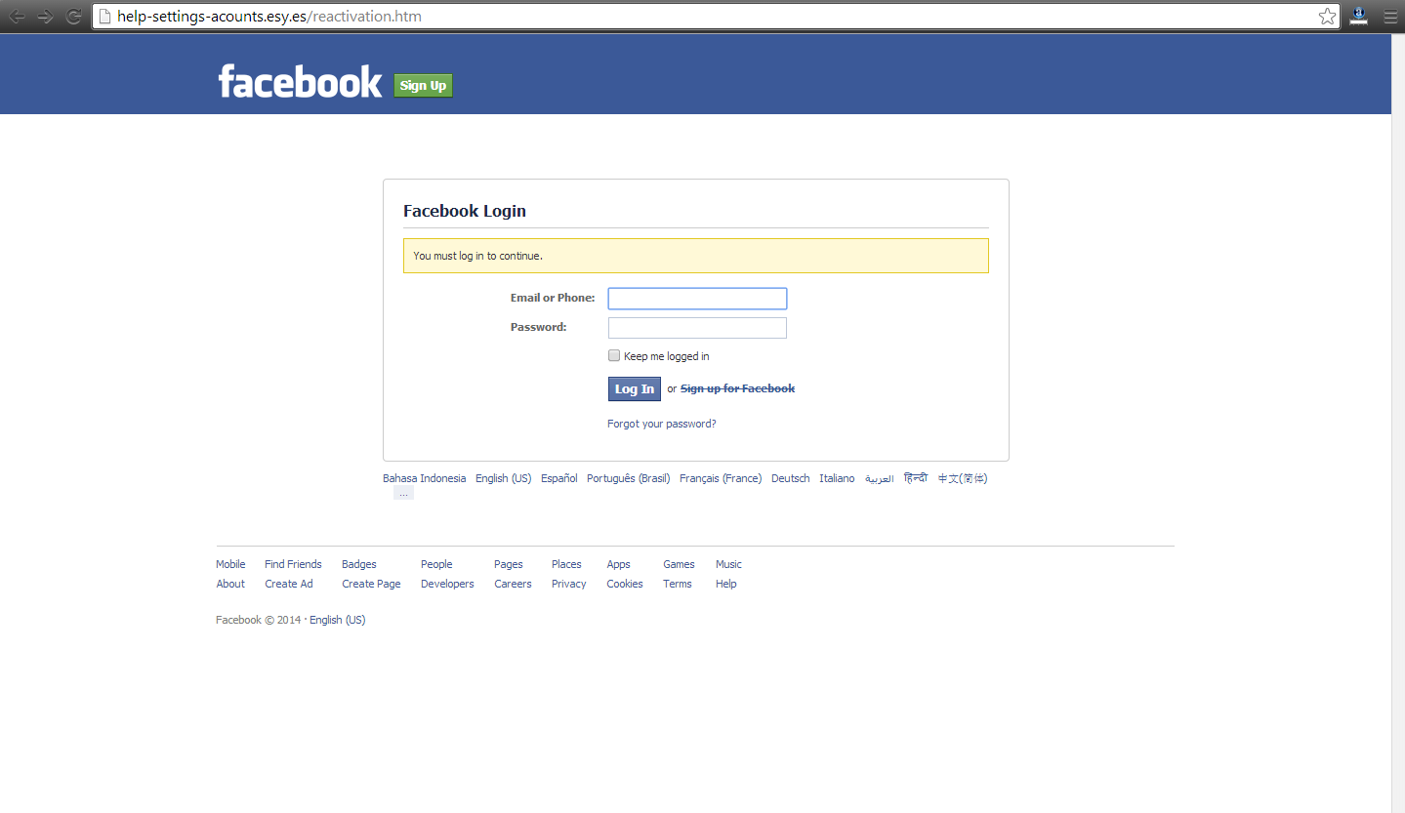Screen dimensions: 1405x813
Task: Open the About footer link
Action: pyautogui.click(x=230, y=584)
